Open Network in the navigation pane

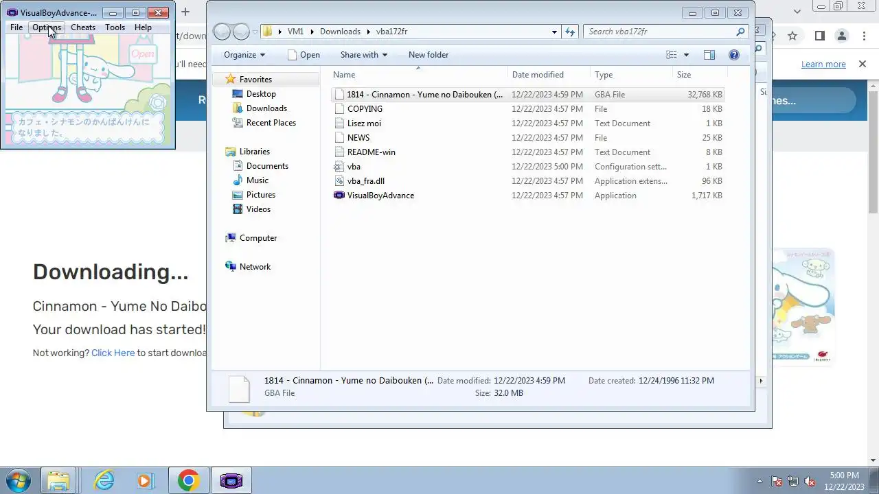255,267
